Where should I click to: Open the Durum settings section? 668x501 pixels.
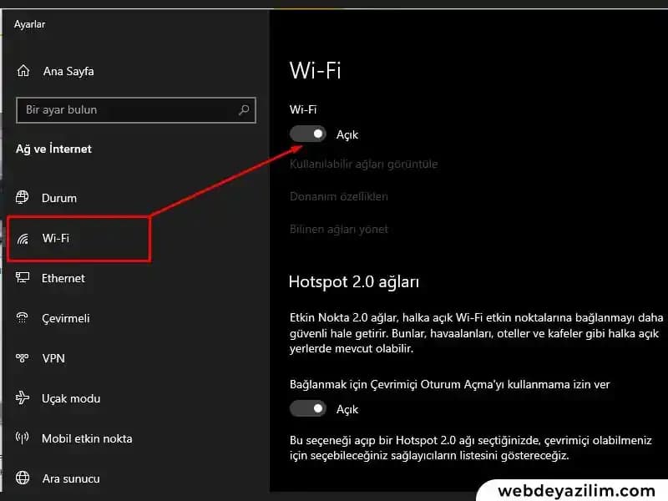click(59, 198)
